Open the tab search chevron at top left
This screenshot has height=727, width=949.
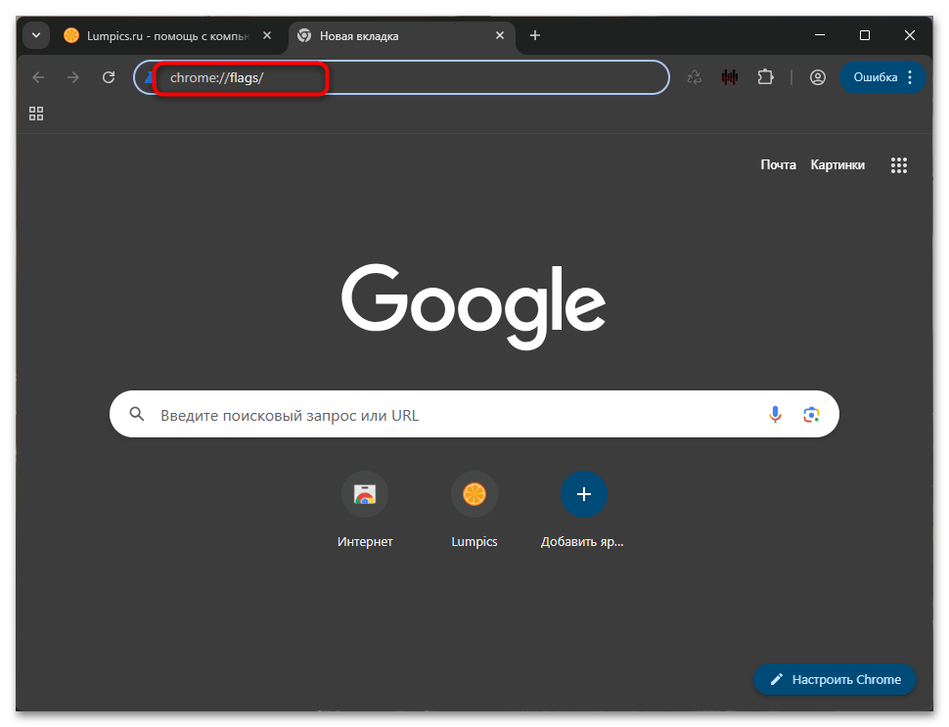pos(35,34)
